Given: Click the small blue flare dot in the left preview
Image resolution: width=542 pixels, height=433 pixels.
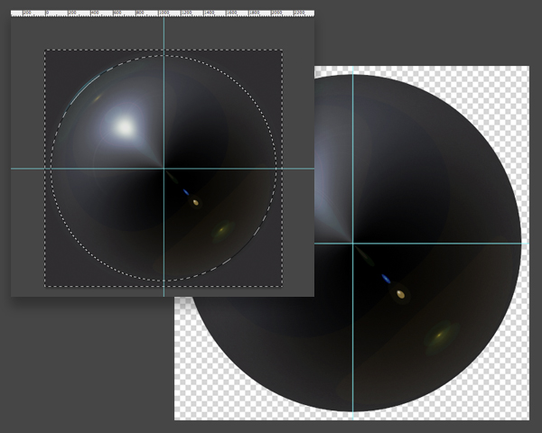Looking at the screenshot, I should [186, 192].
